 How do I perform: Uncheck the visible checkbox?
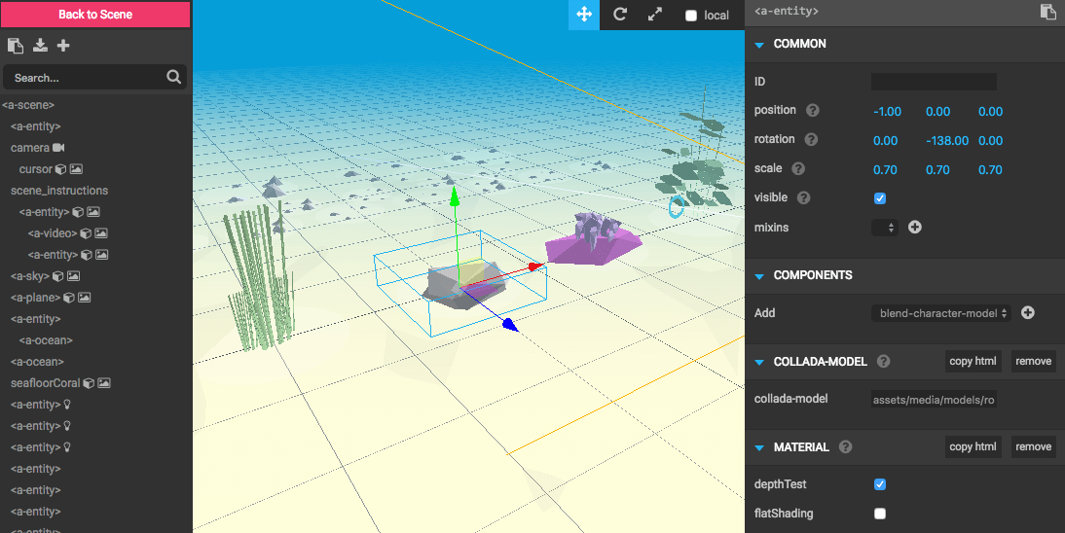880,198
